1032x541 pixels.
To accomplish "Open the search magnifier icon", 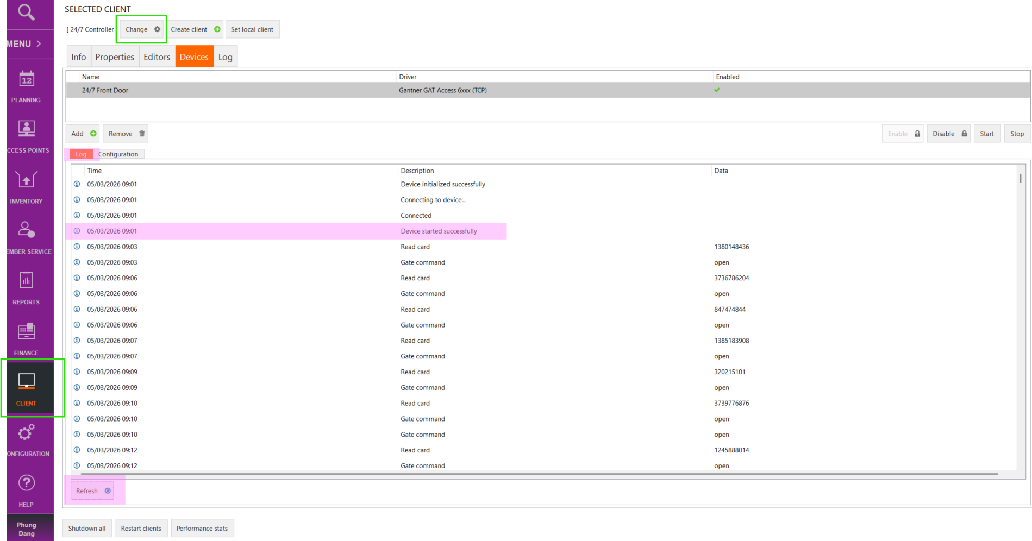I will (26, 11).
